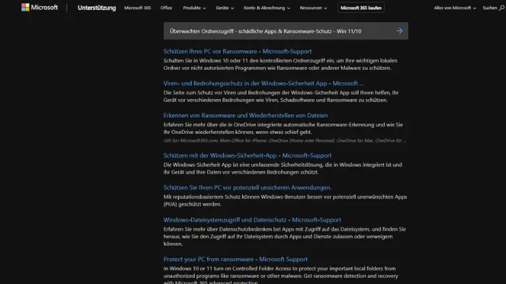506x284 pixels.
Task: Click the Microsoft logo
Action: coord(39,7)
